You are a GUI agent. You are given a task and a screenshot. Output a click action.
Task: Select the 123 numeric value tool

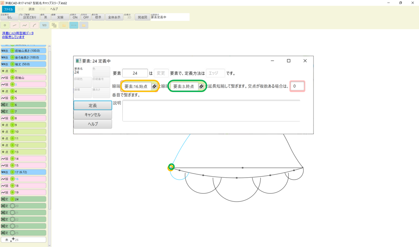click(x=44, y=25)
